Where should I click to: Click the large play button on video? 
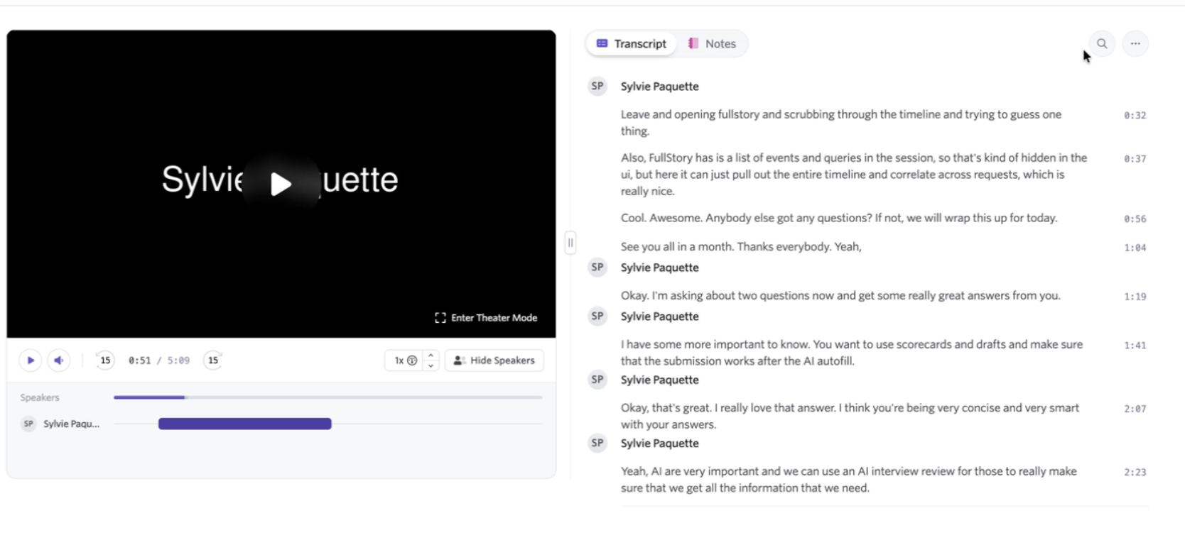[281, 184]
